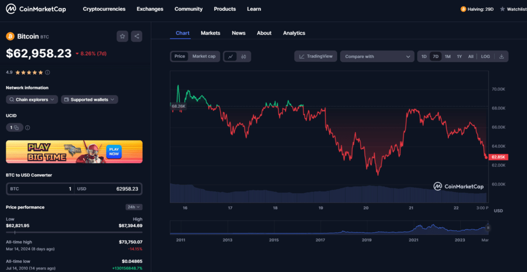The width and height of the screenshot is (527, 272).
Task: Show Market cap on the chart
Action: [x=204, y=57]
